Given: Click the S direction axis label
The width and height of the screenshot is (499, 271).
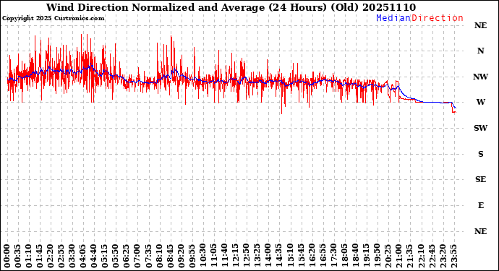Looking at the screenshot, I should pyautogui.click(x=480, y=154).
